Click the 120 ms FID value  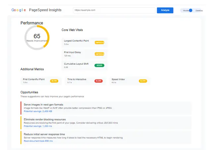67,56
